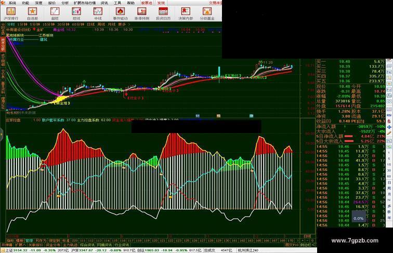Select the 分时 period tab

click(11, 24)
